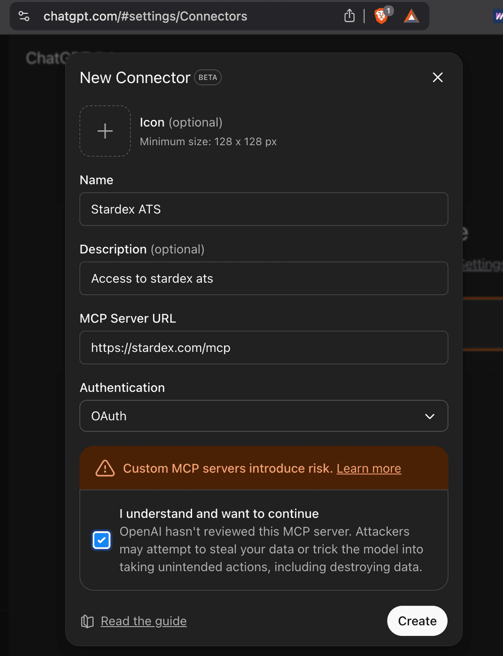Open the Authentication dropdown

pyautogui.click(x=264, y=416)
